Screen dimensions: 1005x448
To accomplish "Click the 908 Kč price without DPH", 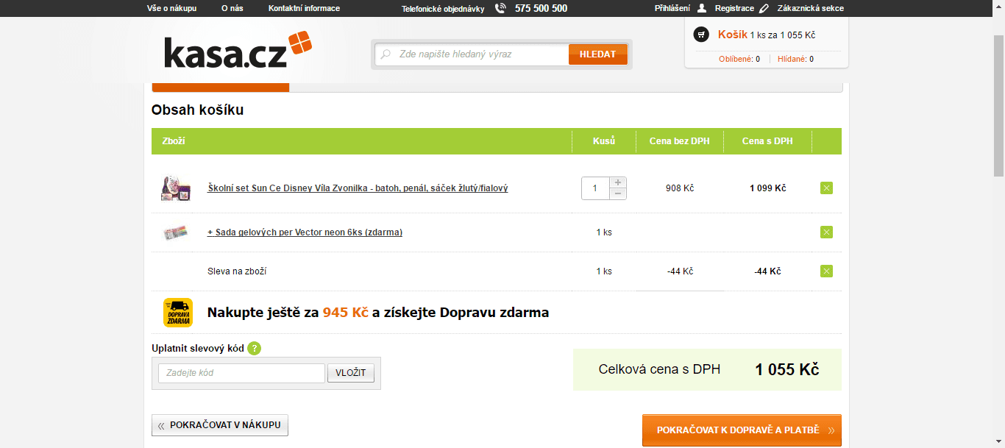I will pyautogui.click(x=680, y=188).
